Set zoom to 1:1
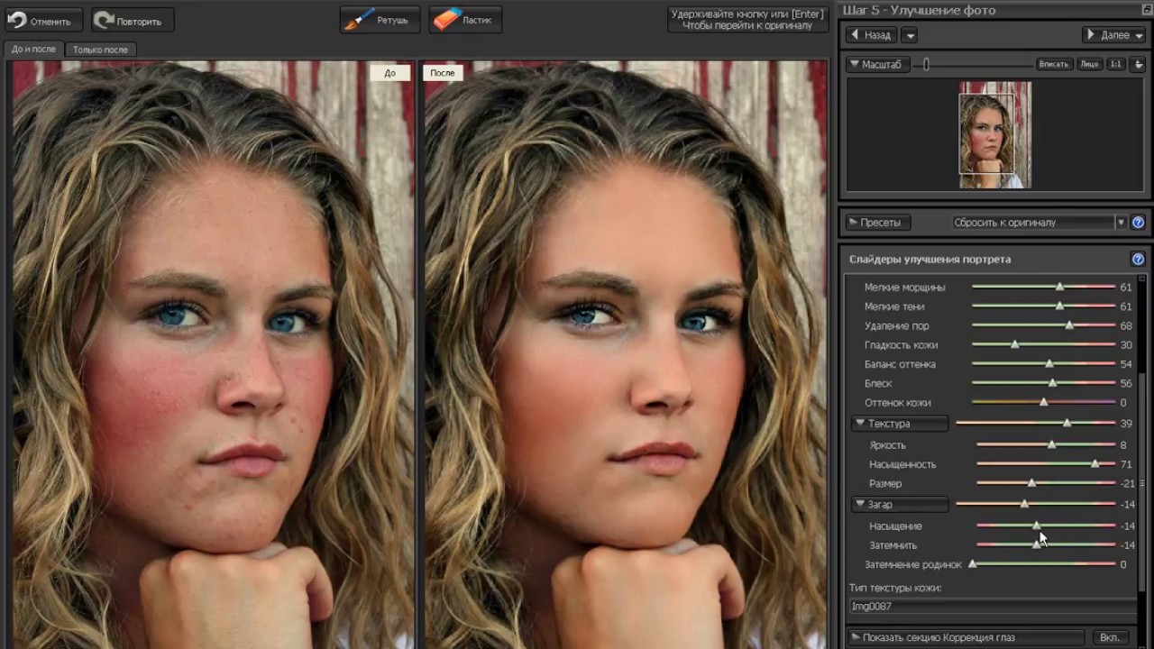Image resolution: width=1154 pixels, height=649 pixels. click(1115, 64)
